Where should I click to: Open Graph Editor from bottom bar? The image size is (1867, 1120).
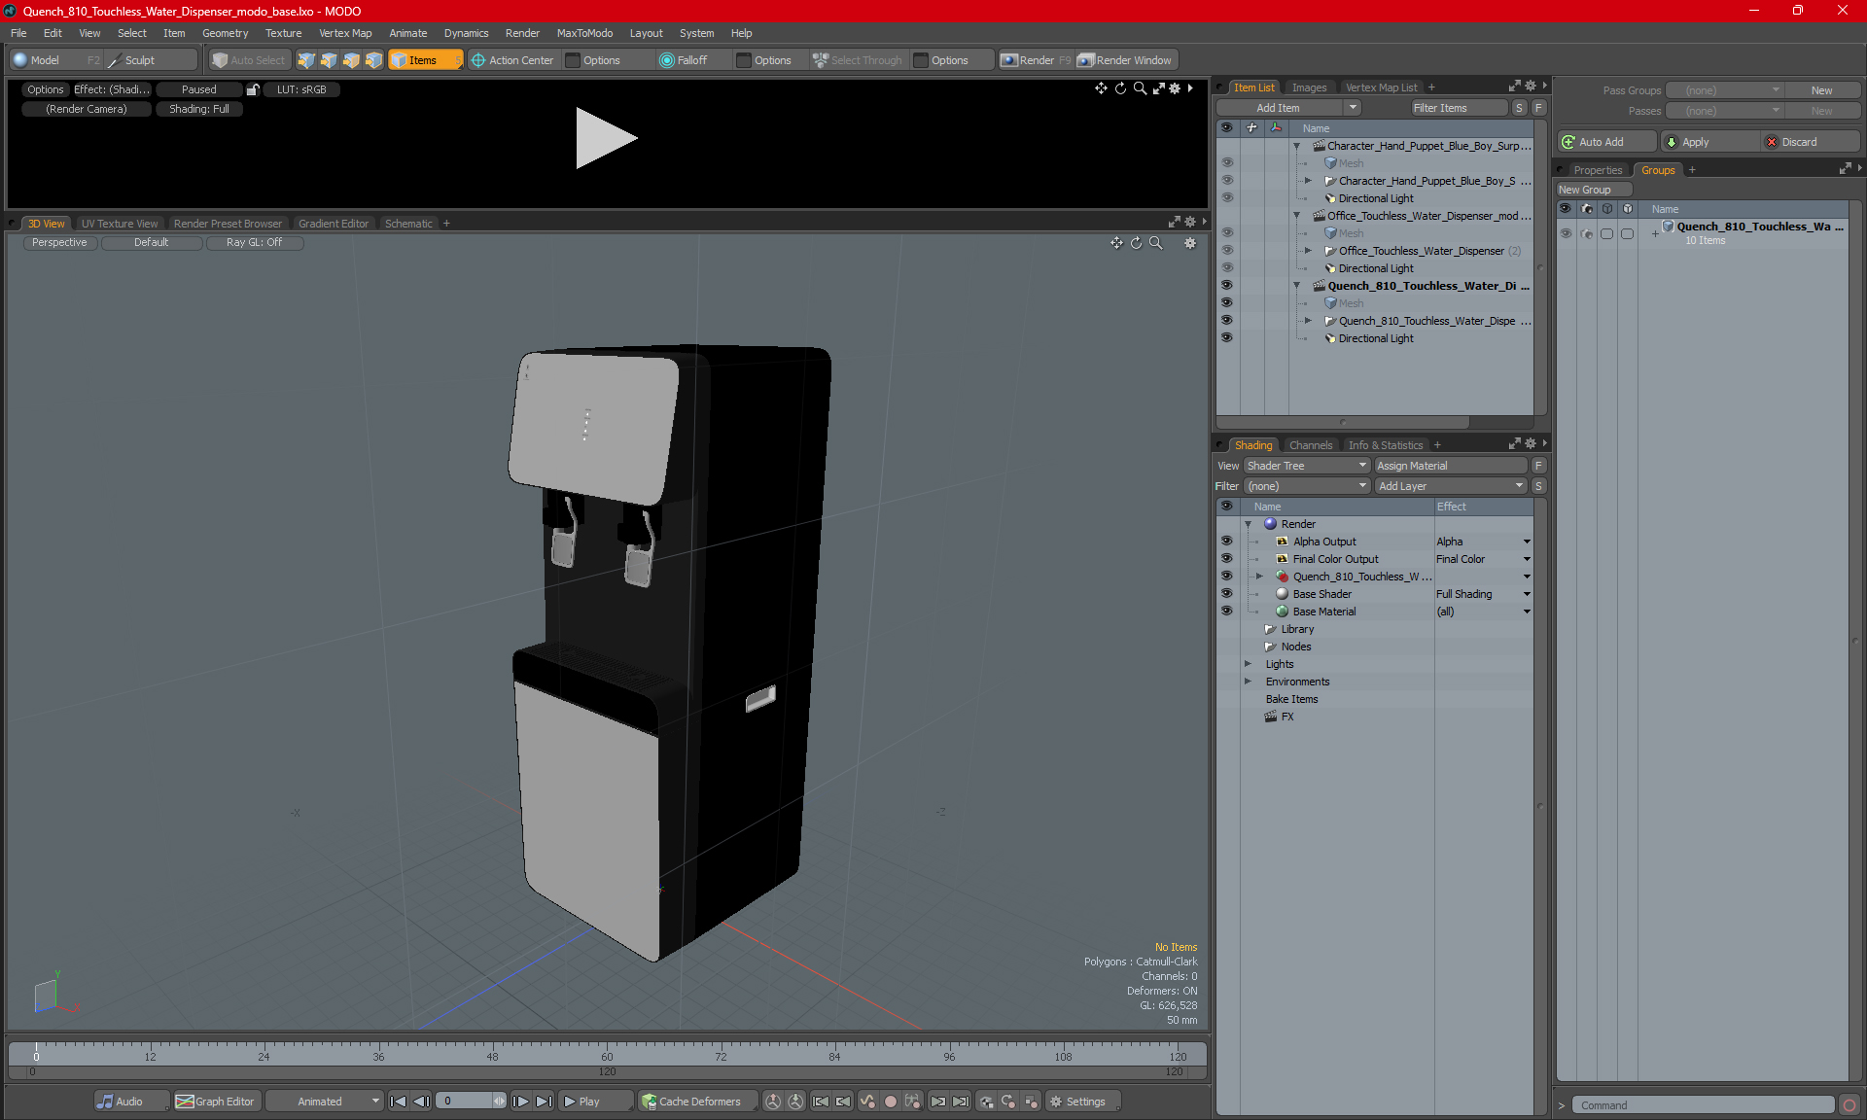tap(215, 1102)
